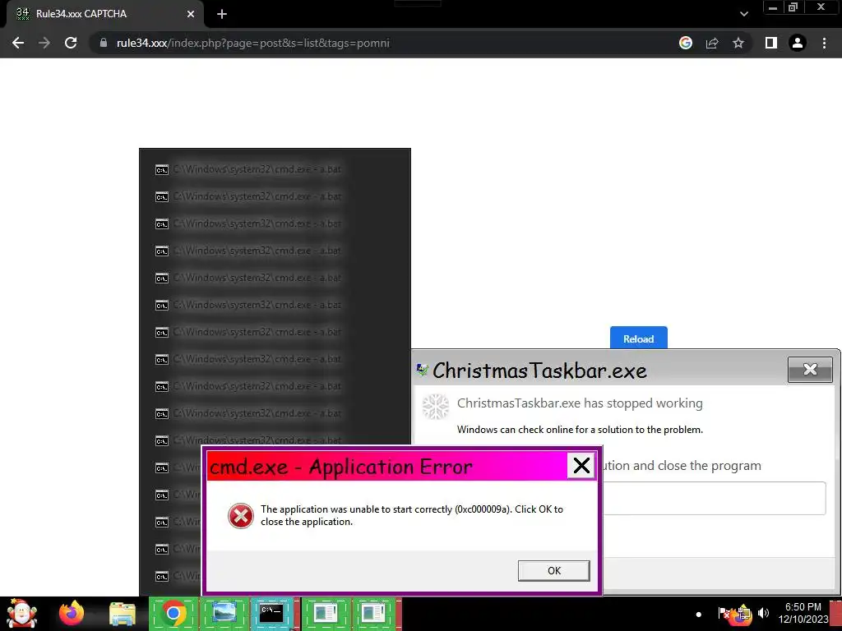
Task: Reload the page using the toolbar refresh icon
Action: click(71, 43)
